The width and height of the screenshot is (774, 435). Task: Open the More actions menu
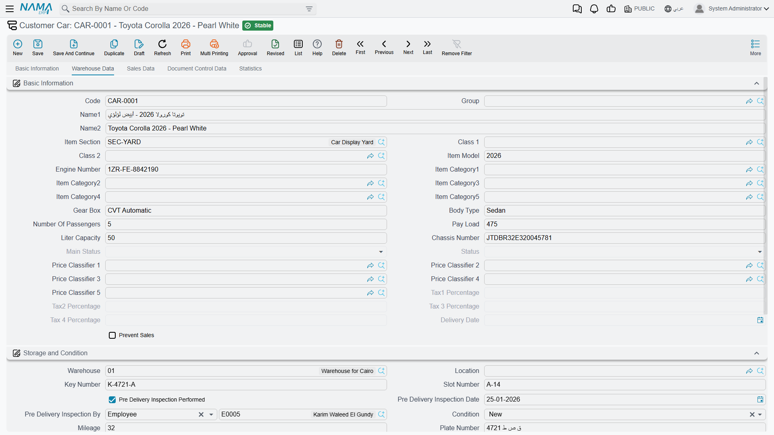click(x=755, y=47)
